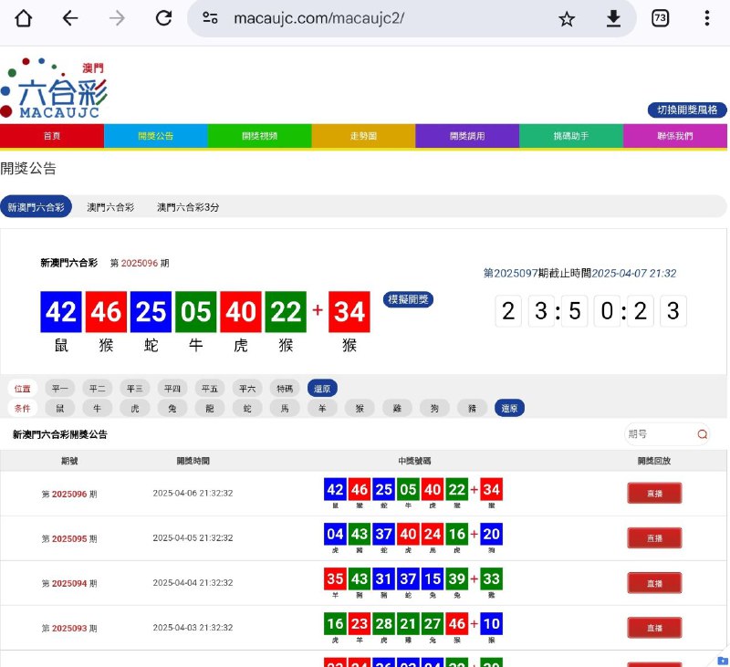Toggle the 龍 zodiac condition filter
Image resolution: width=730 pixels, height=667 pixels.
[x=210, y=408]
